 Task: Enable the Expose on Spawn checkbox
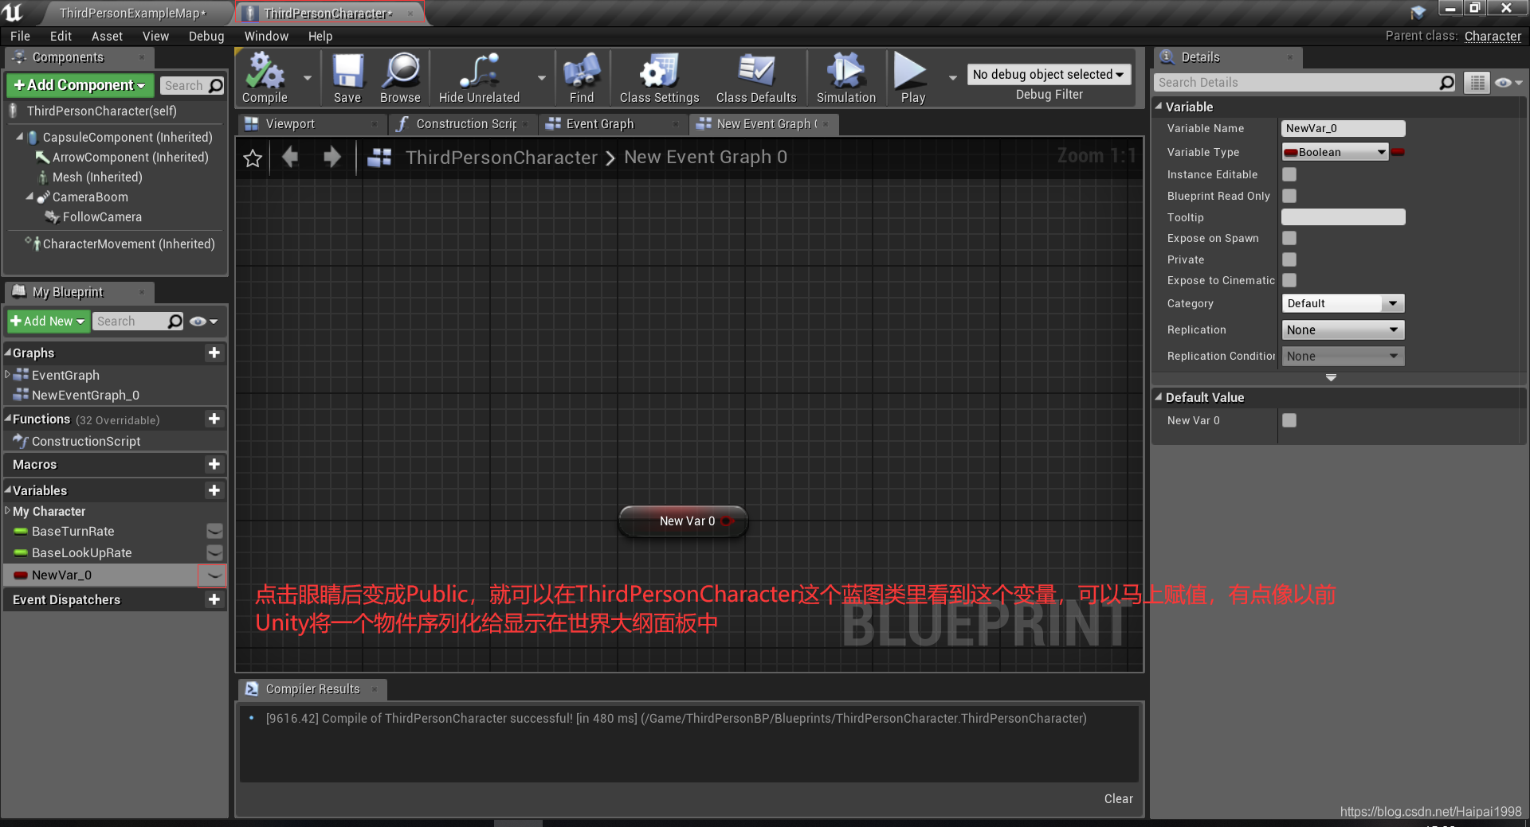tap(1289, 238)
